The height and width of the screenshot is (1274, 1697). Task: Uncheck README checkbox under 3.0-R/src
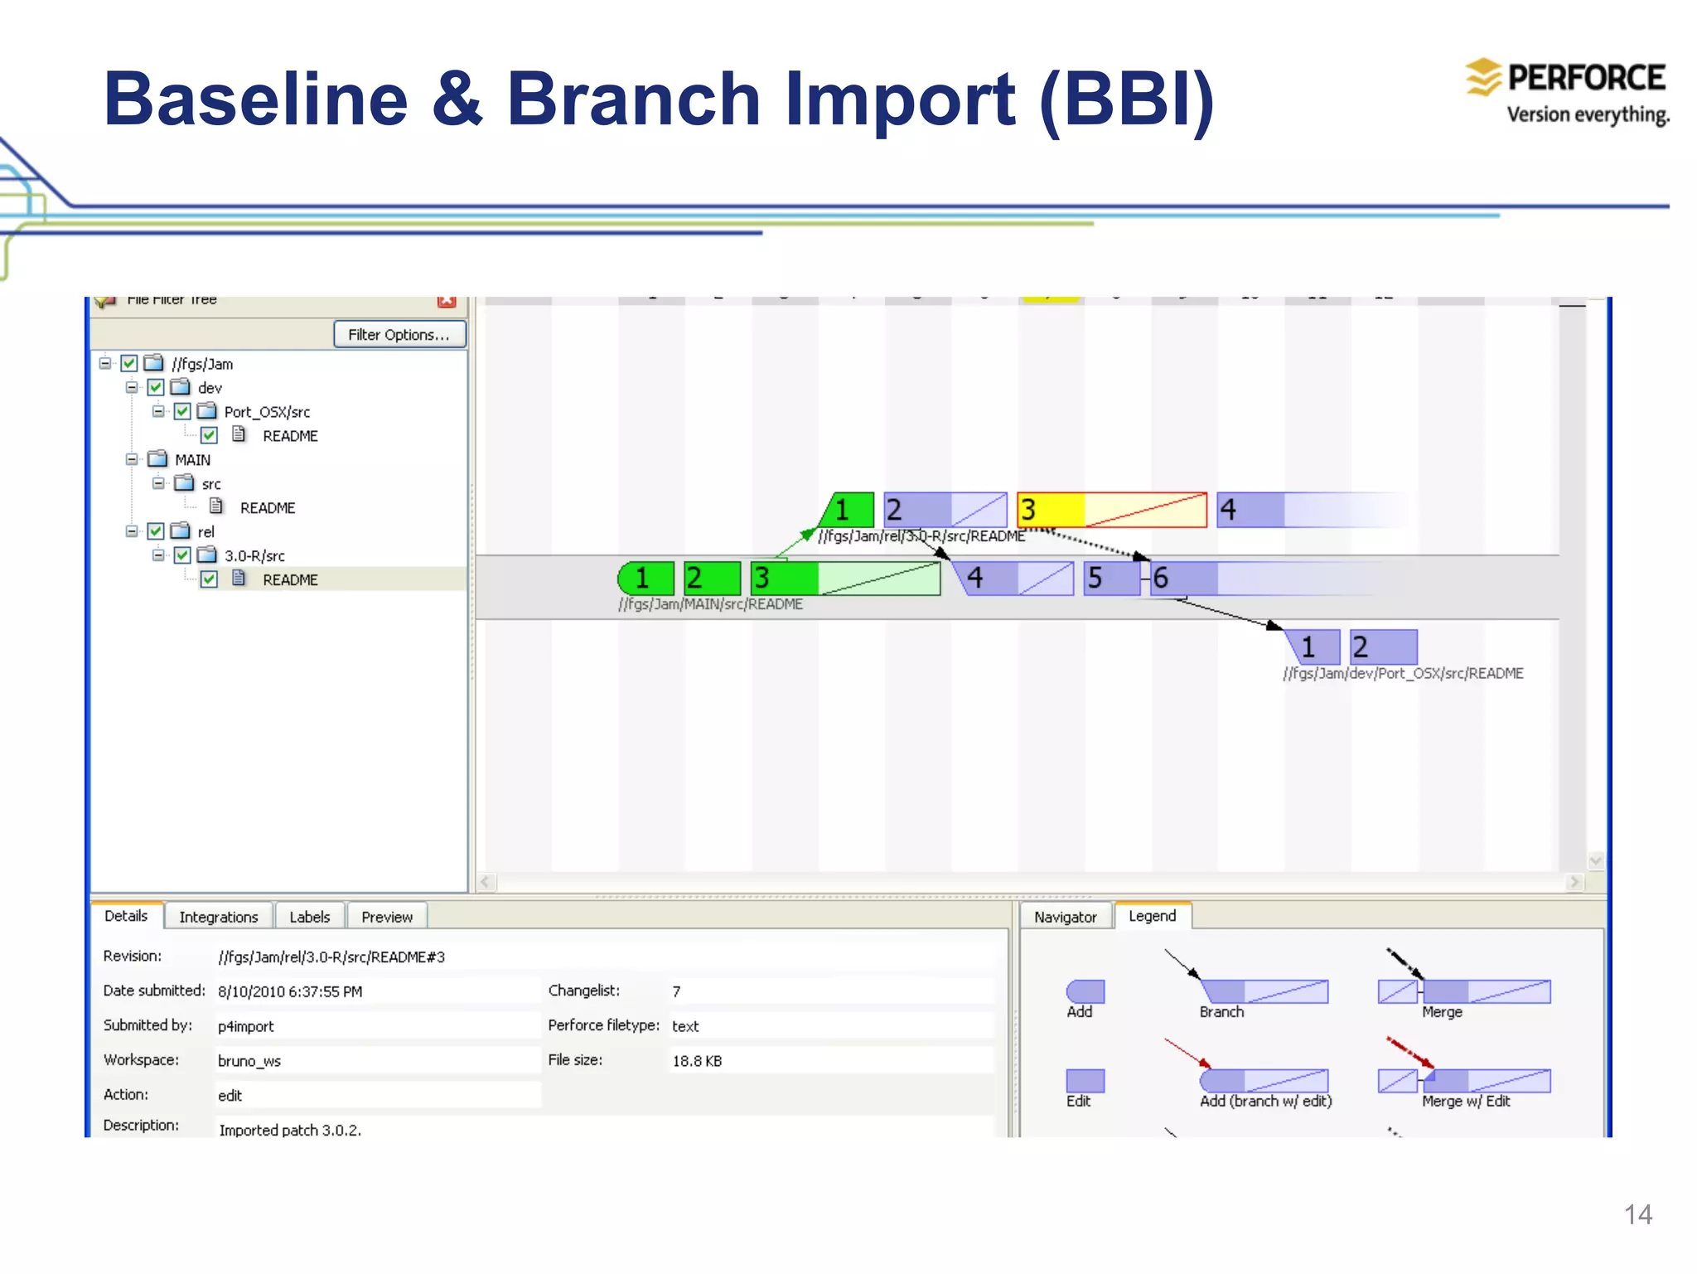click(x=209, y=579)
